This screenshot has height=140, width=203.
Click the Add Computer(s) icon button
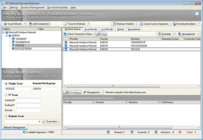(30, 24)
